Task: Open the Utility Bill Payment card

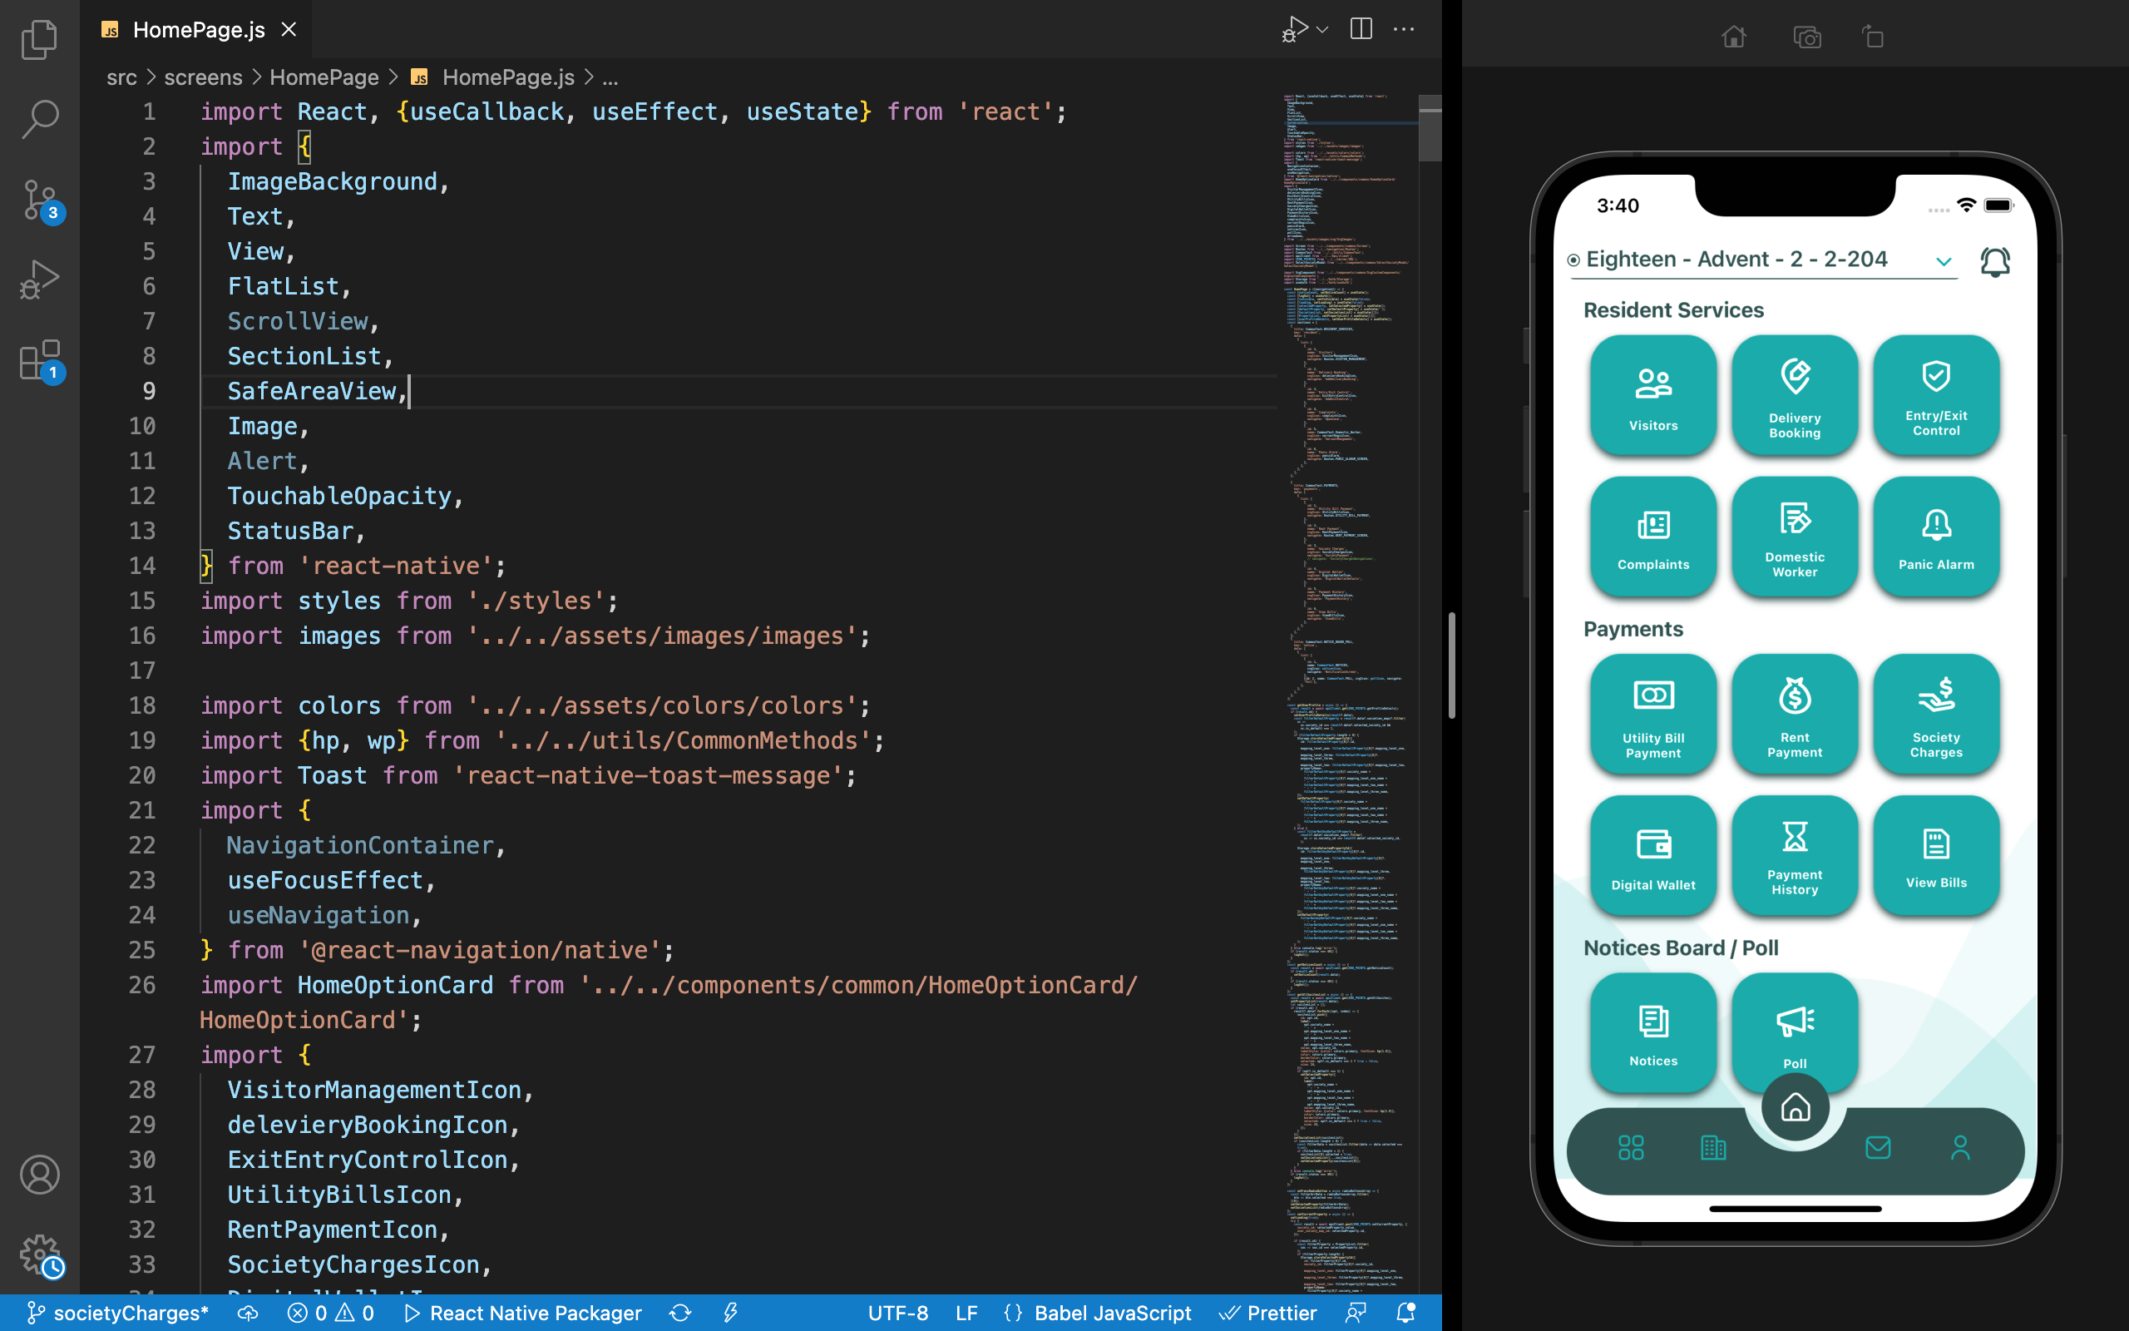Action: point(1653,714)
